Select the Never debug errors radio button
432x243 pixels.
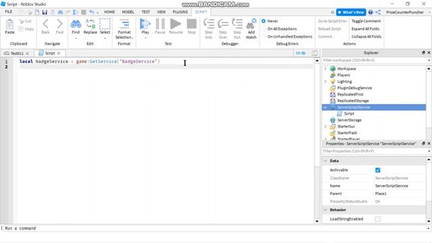[x=264, y=21]
